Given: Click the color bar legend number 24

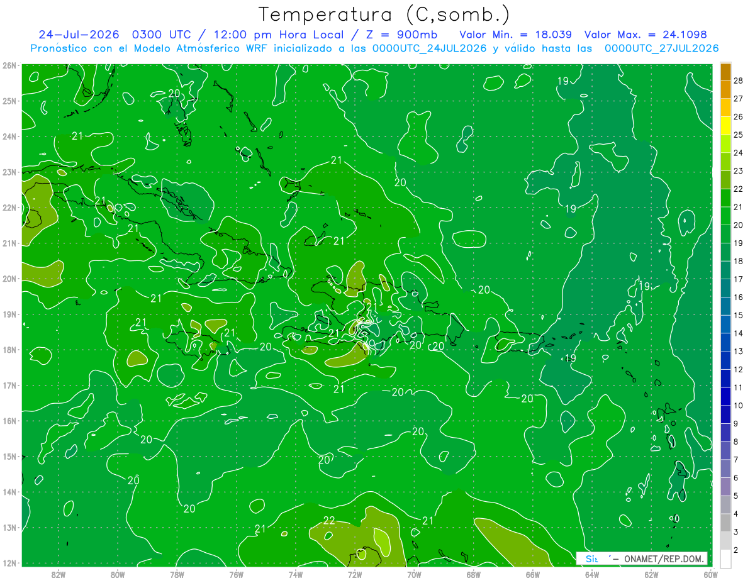Looking at the screenshot, I should pos(738,153).
